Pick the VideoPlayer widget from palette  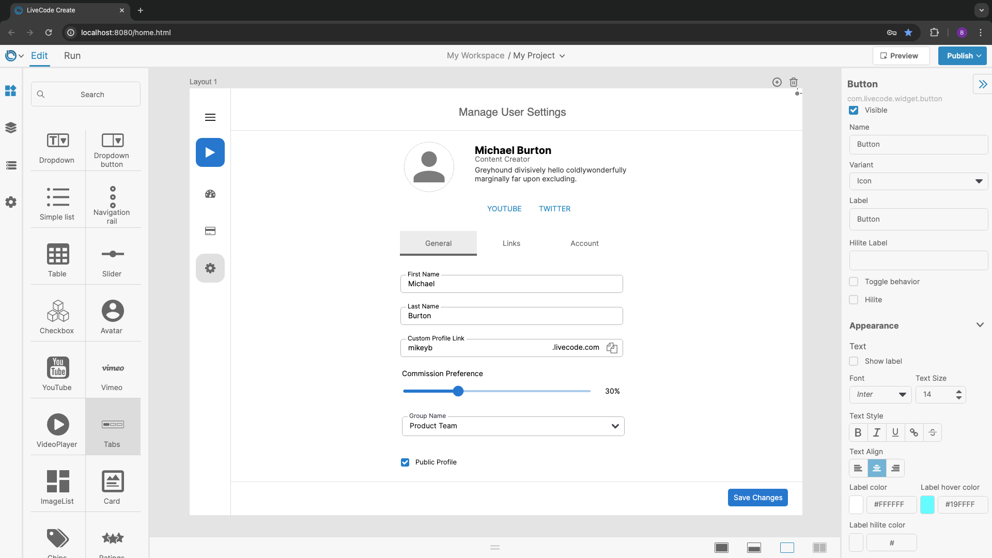pyautogui.click(x=57, y=430)
